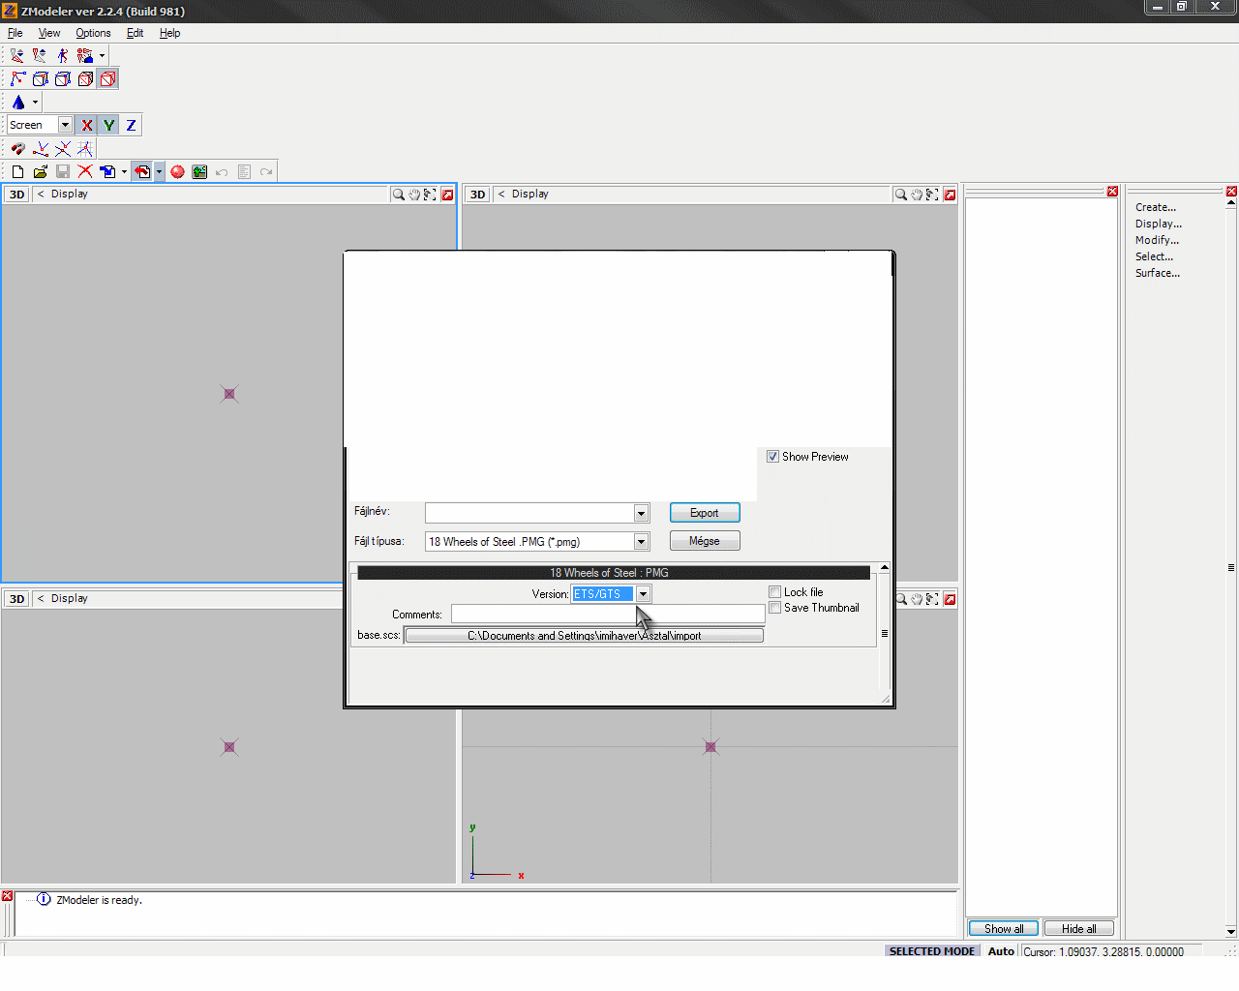Image resolution: width=1239 pixels, height=991 pixels.
Task: Click the new document icon
Action: [17, 172]
